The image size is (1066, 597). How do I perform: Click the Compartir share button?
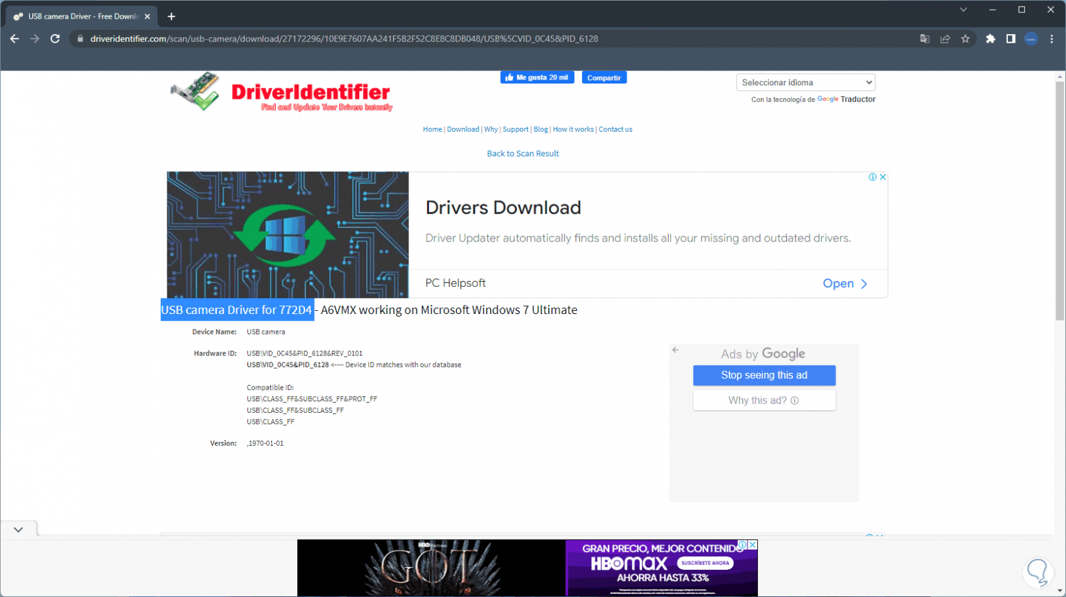click(604, 78)
